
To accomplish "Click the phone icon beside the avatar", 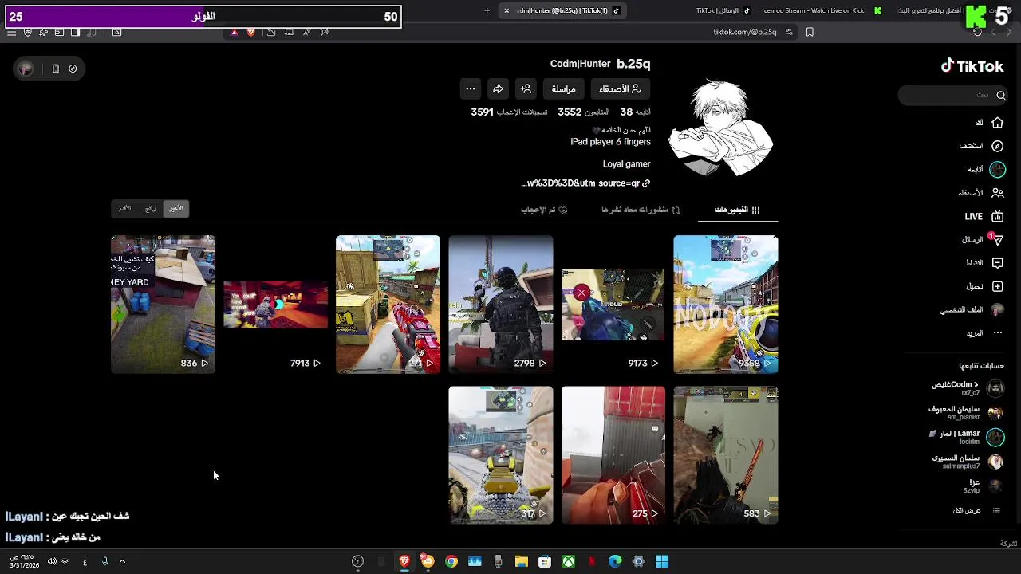I will [x=55, y=69].
